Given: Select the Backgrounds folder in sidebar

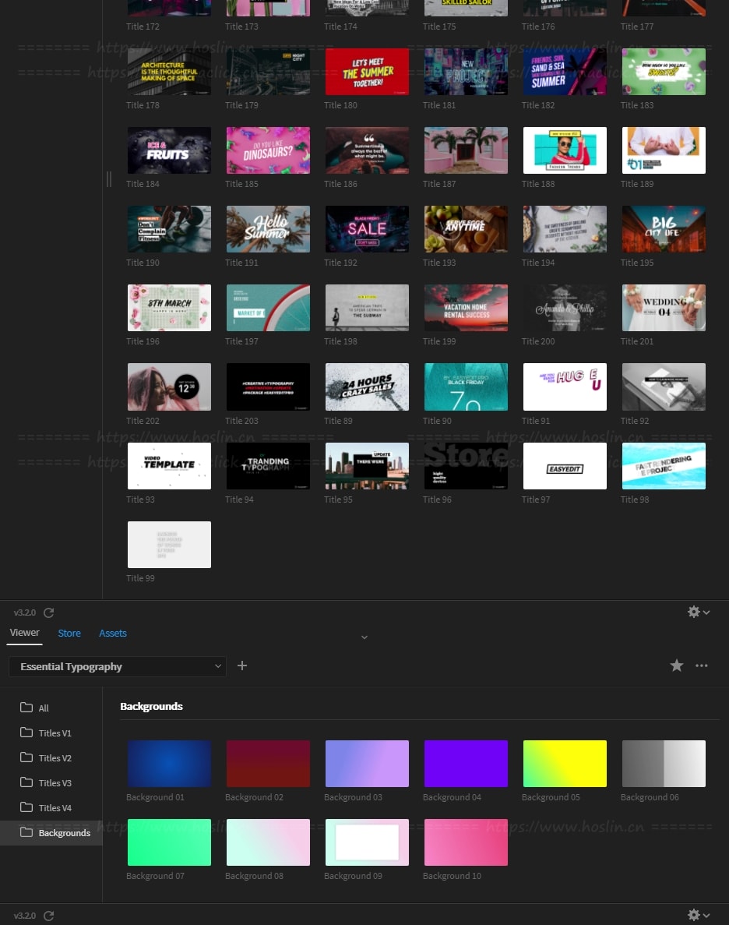Looking at the screenshot, I should [x=64, y=833].
